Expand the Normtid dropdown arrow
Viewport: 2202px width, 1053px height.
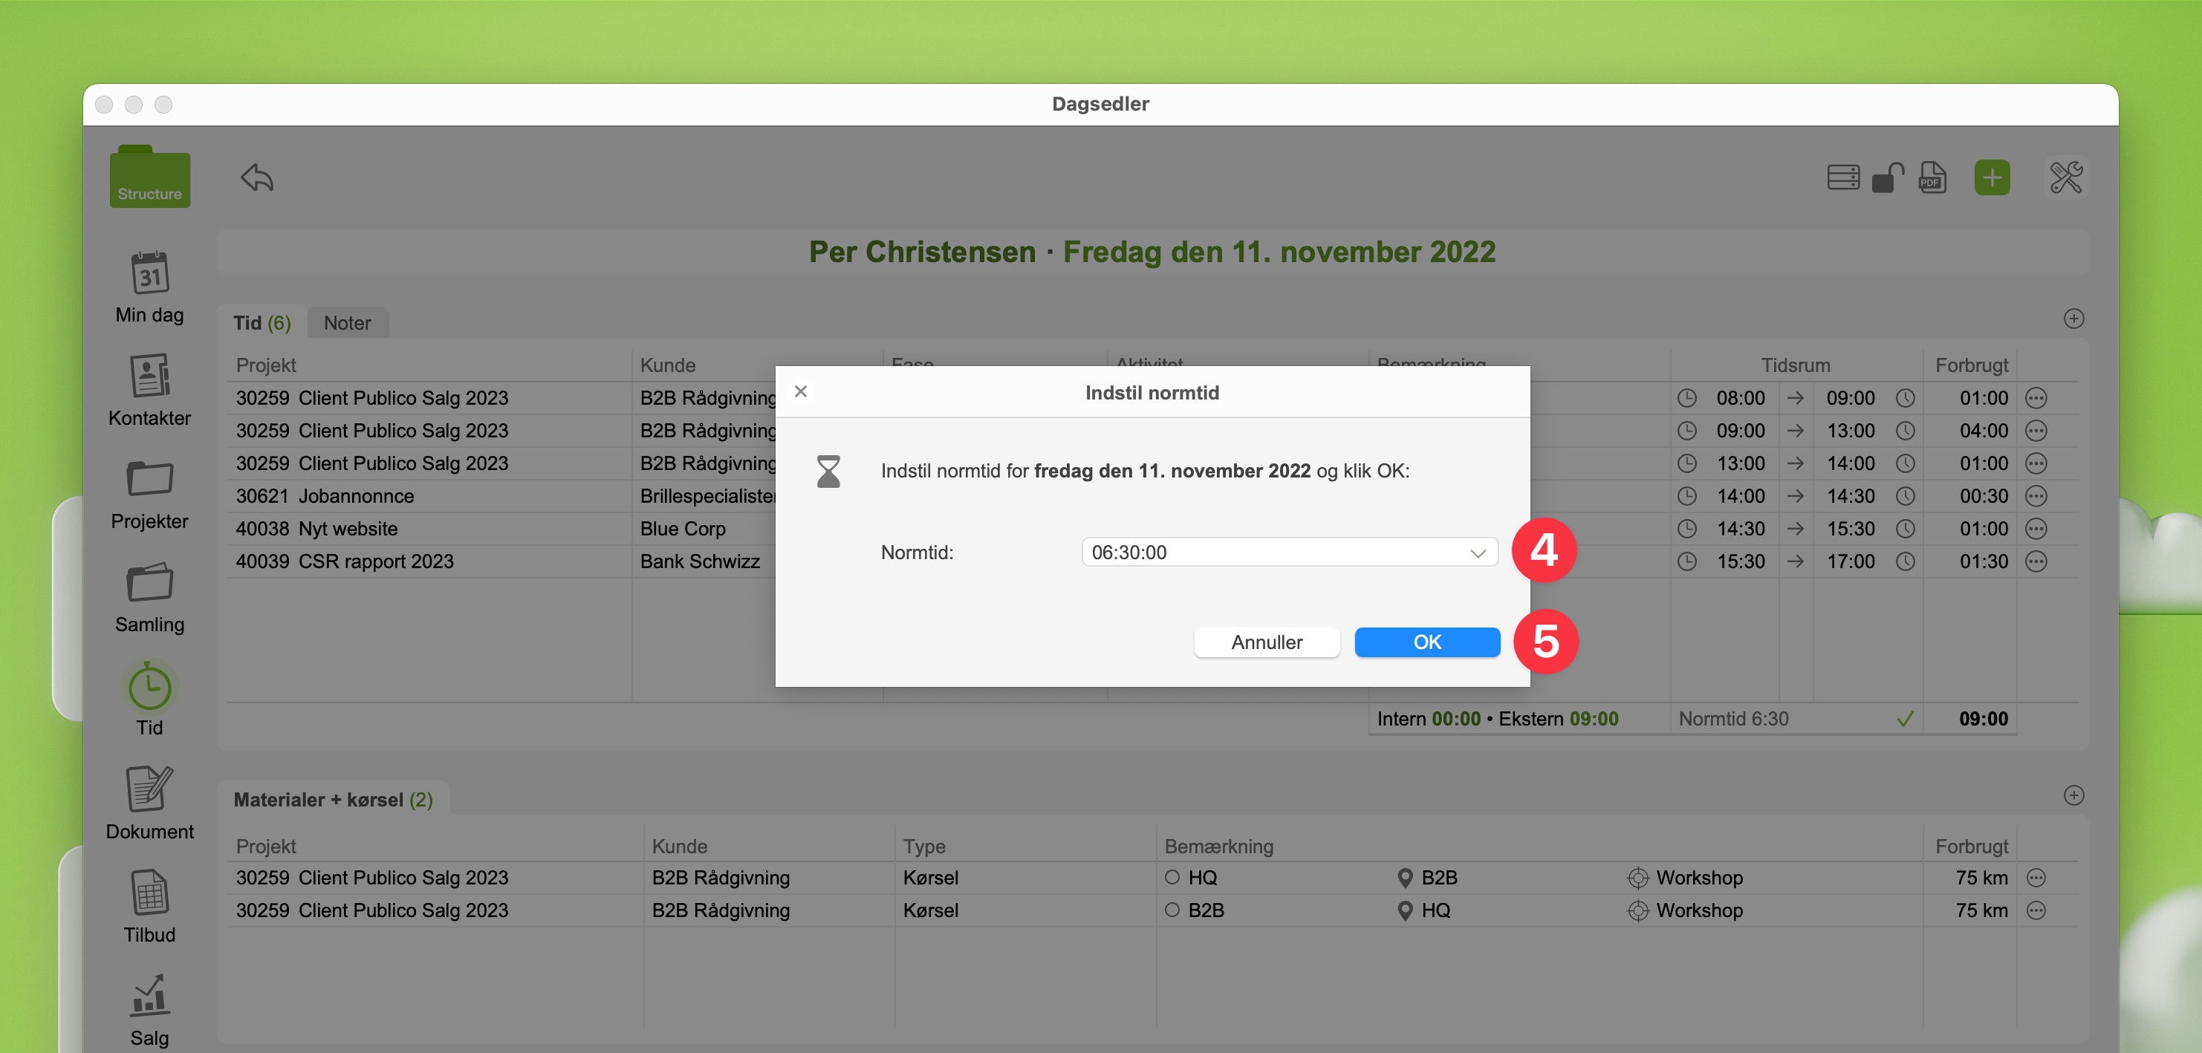pyautogui.click(x=1477, y=553)
